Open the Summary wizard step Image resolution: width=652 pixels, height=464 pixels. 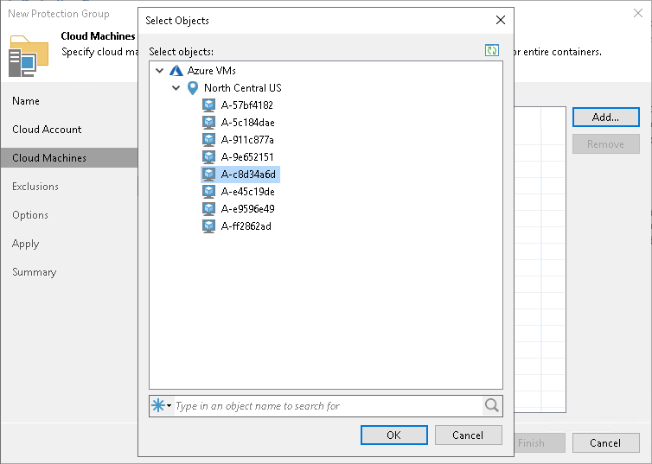34,272
